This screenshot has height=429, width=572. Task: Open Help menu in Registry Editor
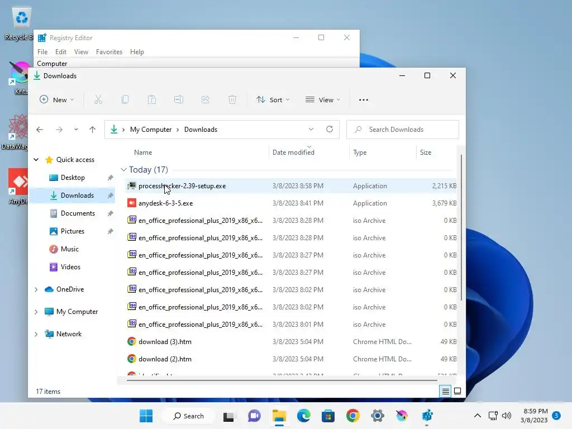(x=137, y=52)
